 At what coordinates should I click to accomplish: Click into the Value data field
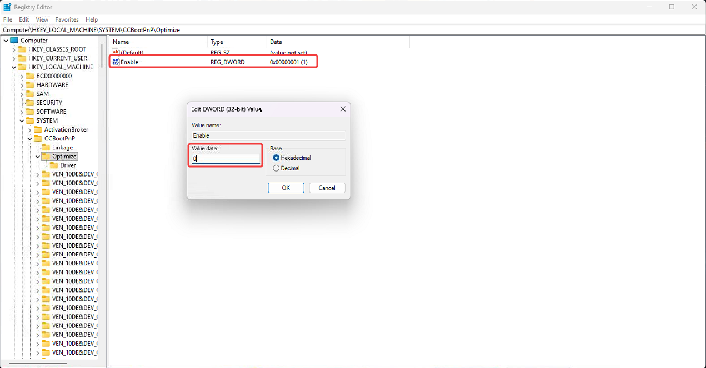pos(226,159)
